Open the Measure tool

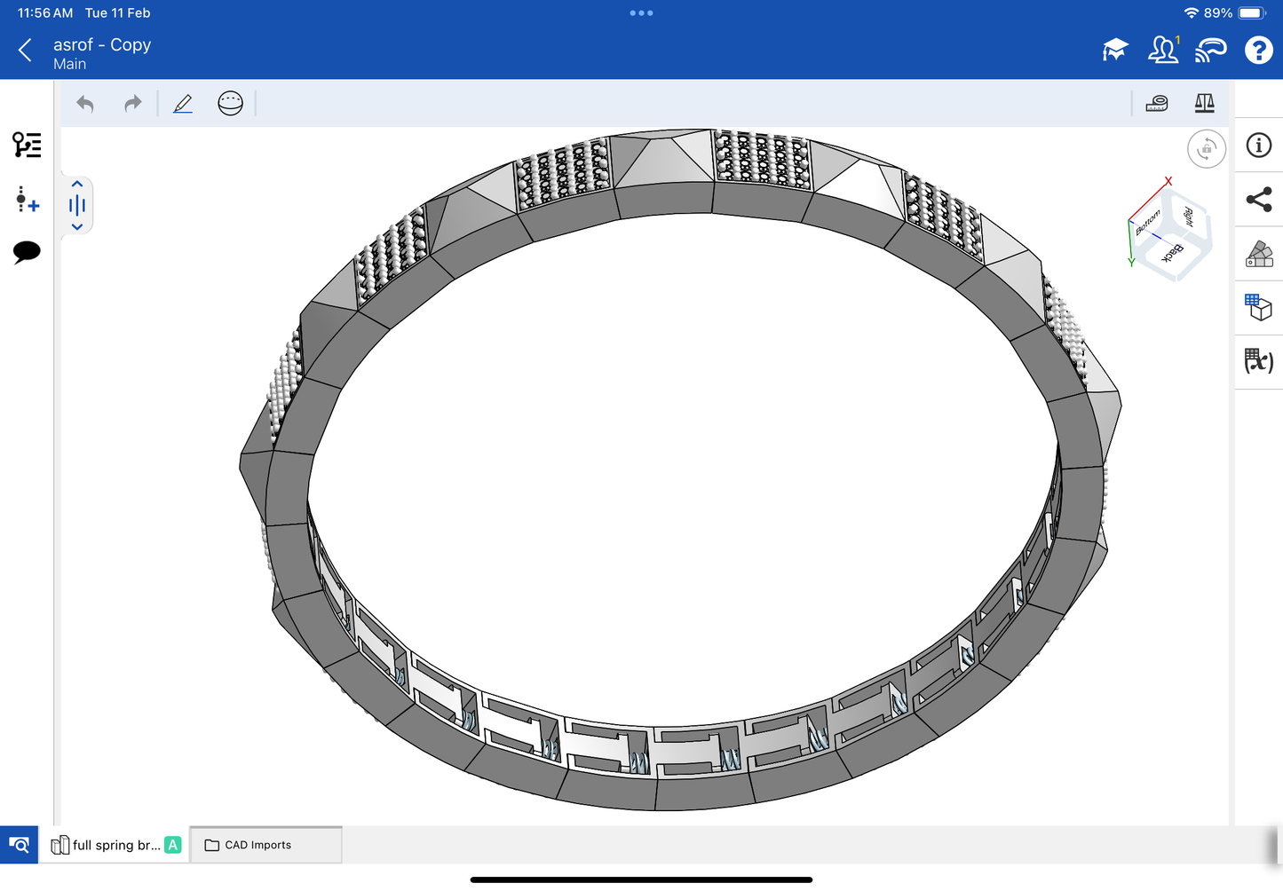click(1157, 104)
